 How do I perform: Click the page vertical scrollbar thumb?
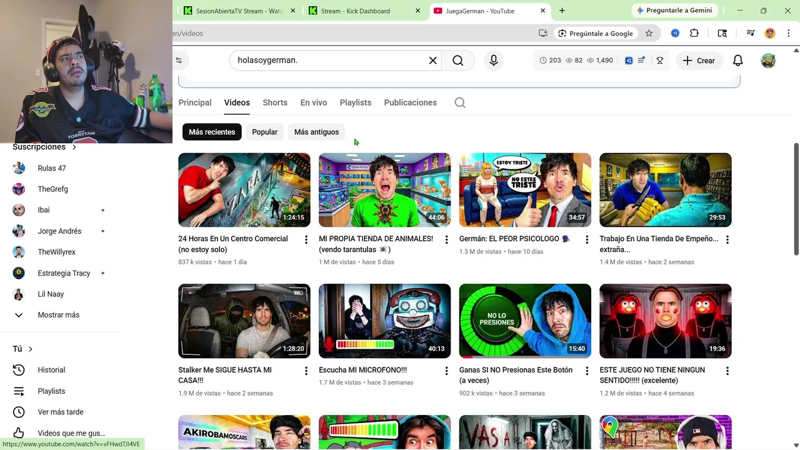point(796,199)
